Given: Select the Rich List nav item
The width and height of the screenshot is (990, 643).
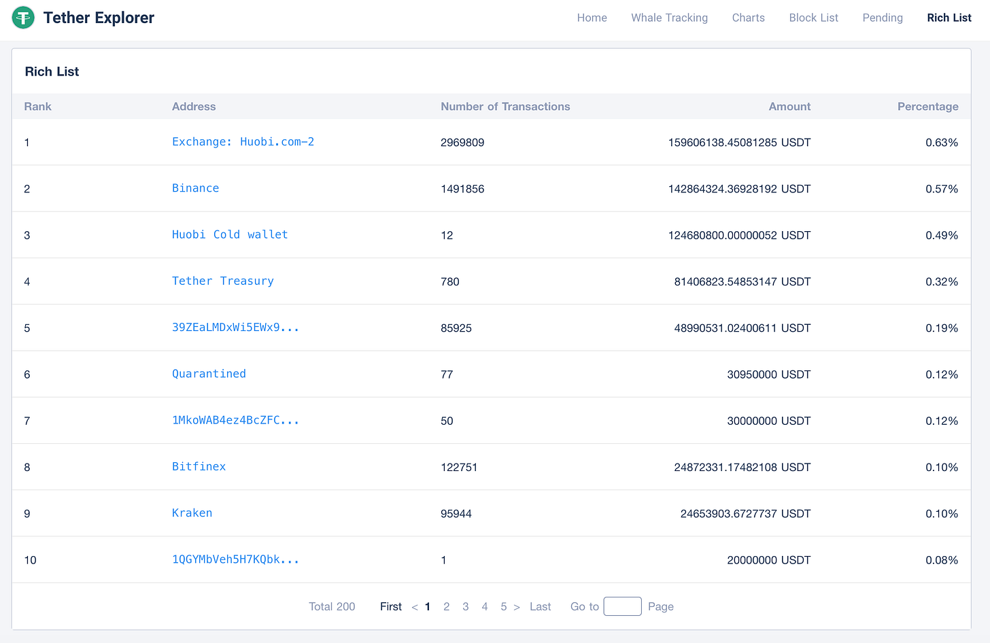Looking at the screenshot, I should point(949,18).
